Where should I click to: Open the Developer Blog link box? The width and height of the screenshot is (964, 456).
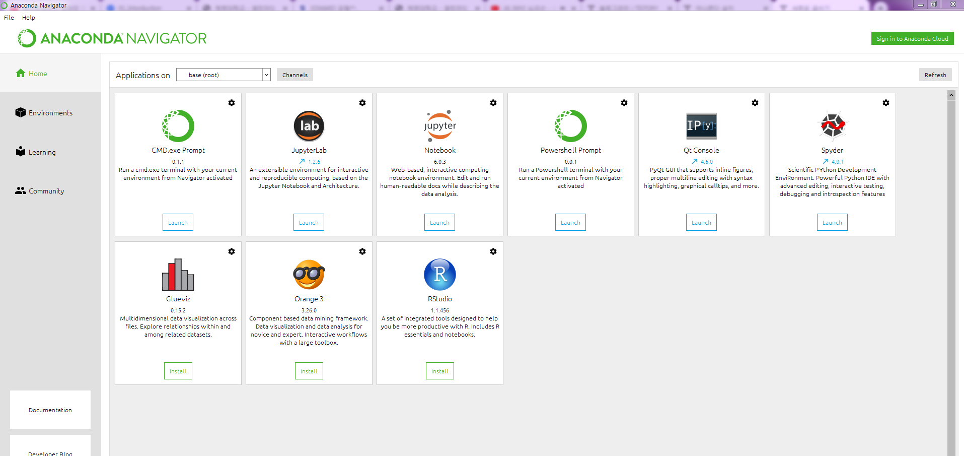point(50,446)
